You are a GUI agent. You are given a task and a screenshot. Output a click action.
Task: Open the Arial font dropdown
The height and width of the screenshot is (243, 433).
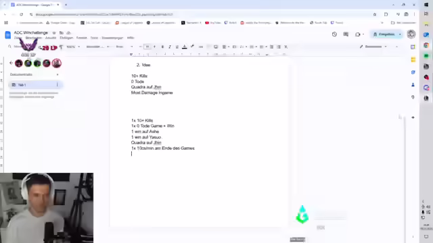124,47
